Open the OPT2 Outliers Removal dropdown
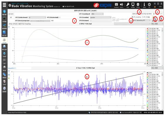 37,17
